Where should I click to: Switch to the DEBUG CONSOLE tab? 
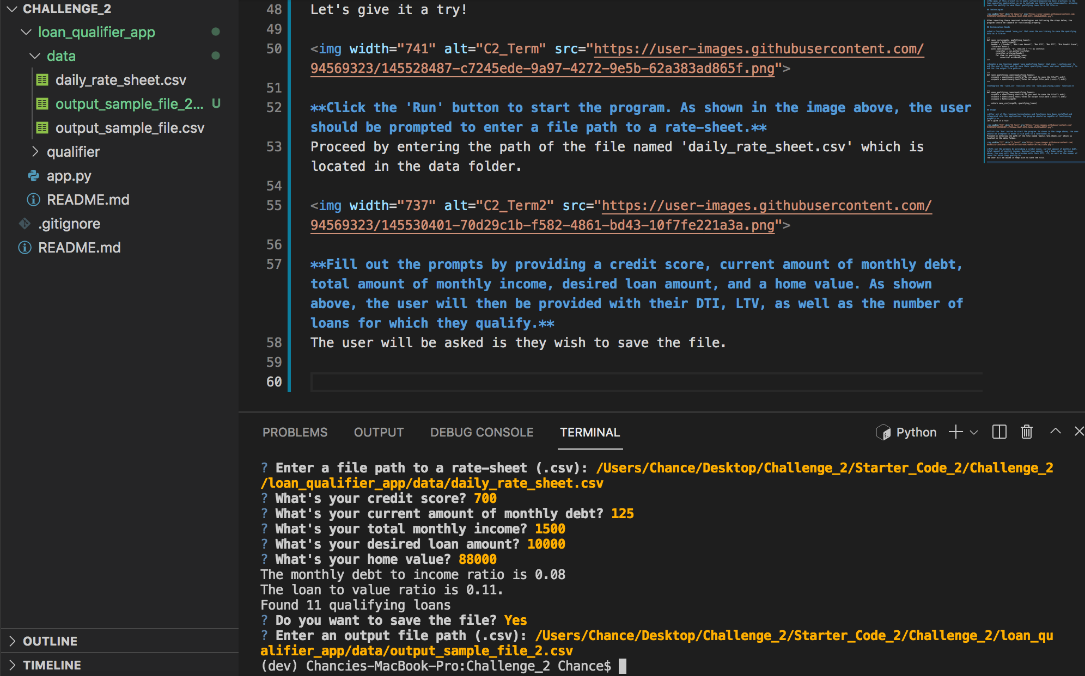(481, 432)
